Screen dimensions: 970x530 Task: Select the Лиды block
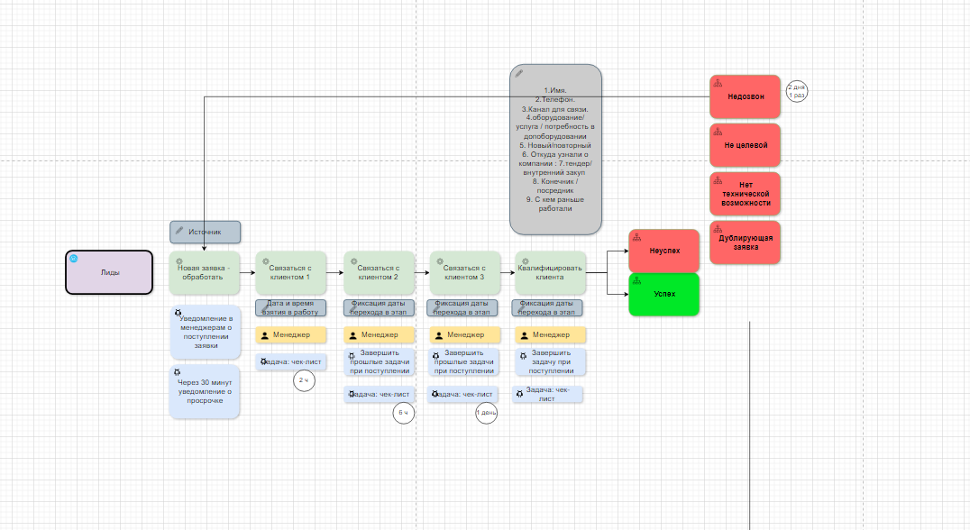point(109,272)
